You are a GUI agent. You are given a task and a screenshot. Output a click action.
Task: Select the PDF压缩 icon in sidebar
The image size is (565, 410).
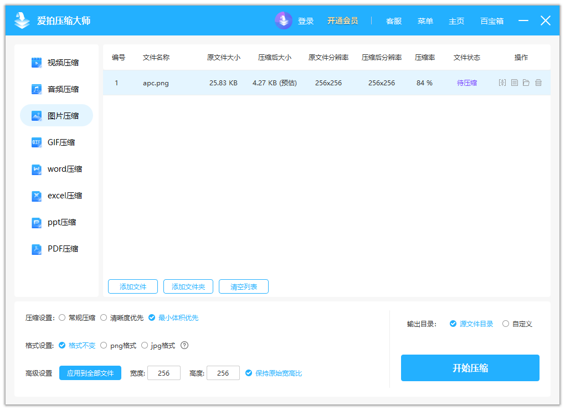(x=37, y=249)
